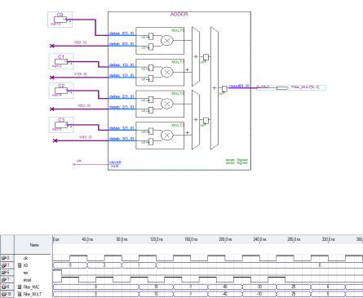Click the dataa_0 port label
Image resolution: width=363 pixels, height=298 pixels.
click(122, 33)
